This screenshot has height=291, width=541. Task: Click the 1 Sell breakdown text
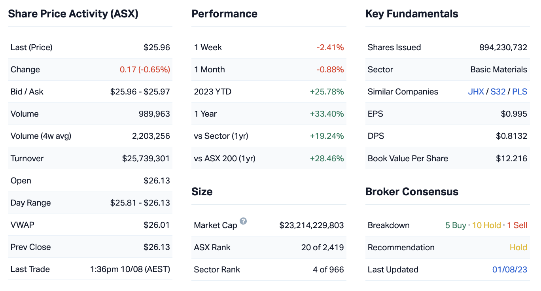(517, 225)
